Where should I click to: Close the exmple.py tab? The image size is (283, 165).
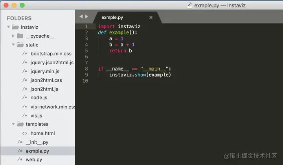(151, 18)
